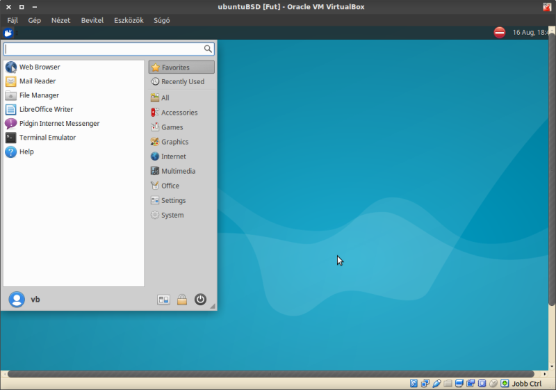Switch to Recently Used category

pyautogui.click(x=181, y=81)
